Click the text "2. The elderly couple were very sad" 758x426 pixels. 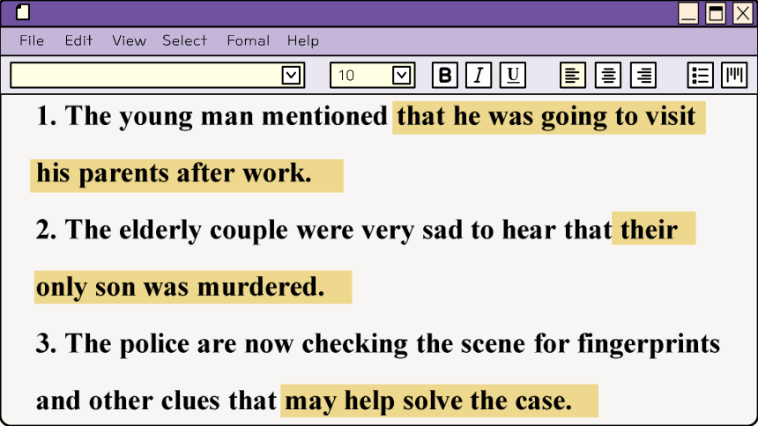[x=249, y=231]
